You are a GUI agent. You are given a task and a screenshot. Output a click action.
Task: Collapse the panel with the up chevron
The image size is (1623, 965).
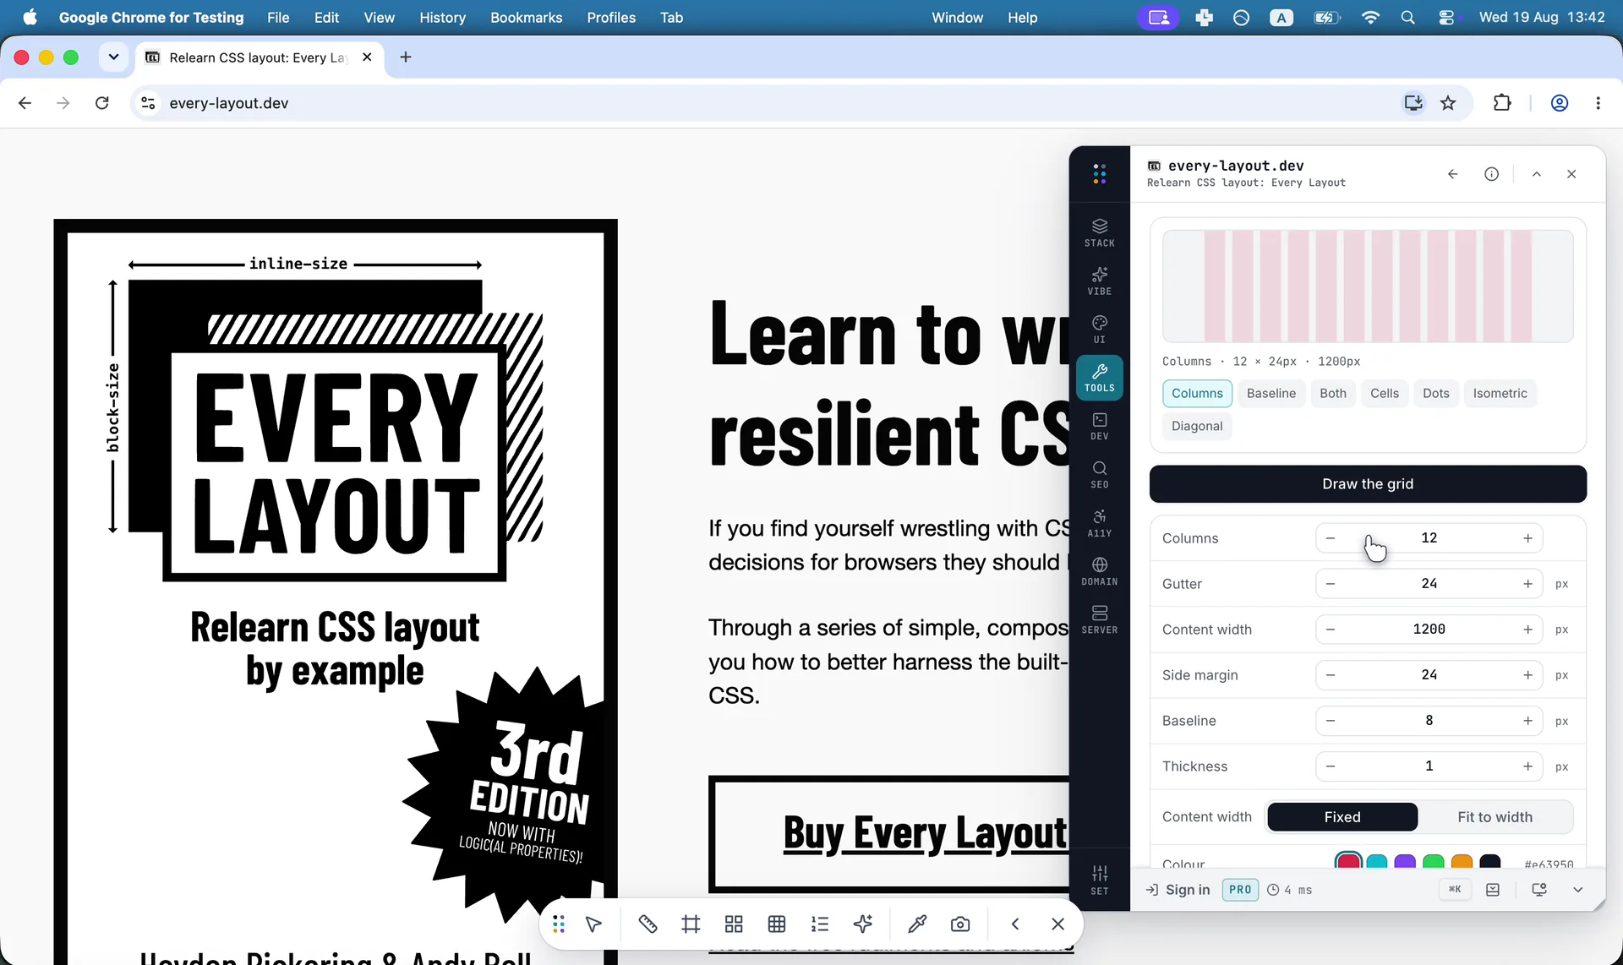[x=1536, y=174]
